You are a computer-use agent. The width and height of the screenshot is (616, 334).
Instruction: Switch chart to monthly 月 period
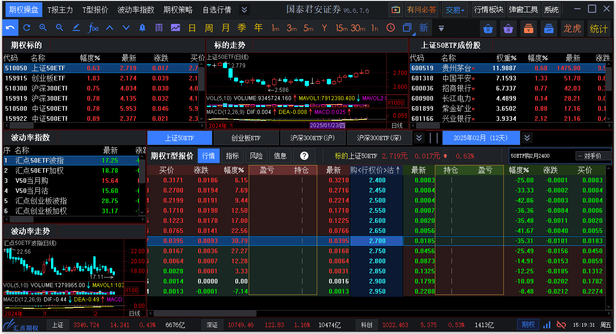pos(225,28)
